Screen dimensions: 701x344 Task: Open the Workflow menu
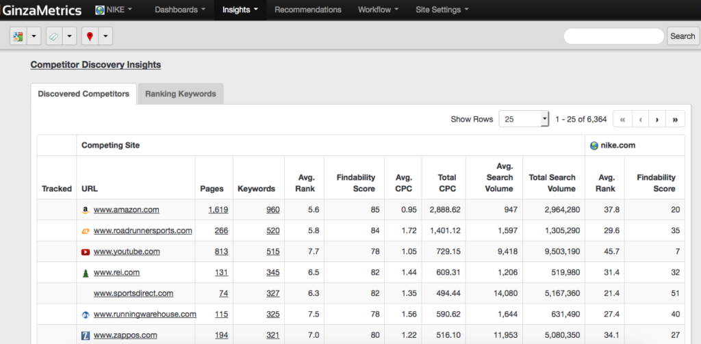coord(378,10)
